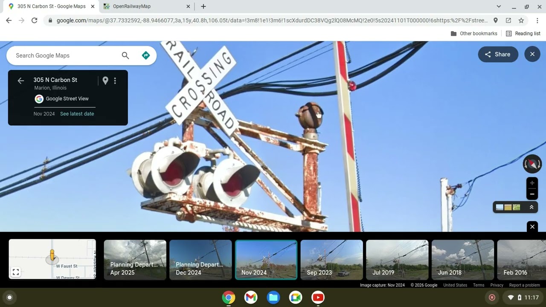The width and height of the screenshot is (546, 307).
Task: Open the Files app from the shelf
Action: [273, 298]
